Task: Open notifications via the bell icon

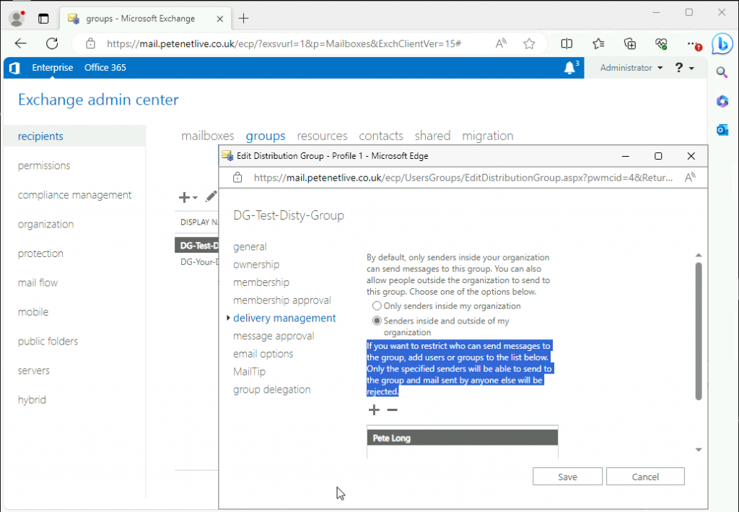Action: tap(569, 67)
